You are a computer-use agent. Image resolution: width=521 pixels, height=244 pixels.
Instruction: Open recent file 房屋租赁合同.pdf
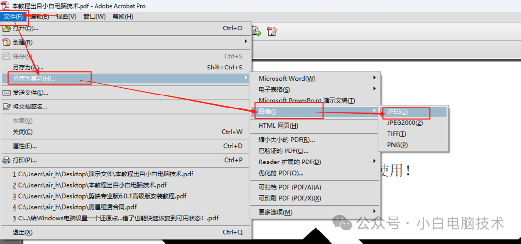click(126, 207)
